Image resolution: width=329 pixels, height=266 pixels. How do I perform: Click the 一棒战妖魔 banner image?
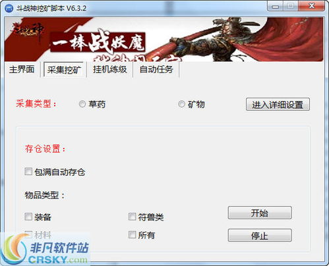pyautogui.click(x=164, y=40)
